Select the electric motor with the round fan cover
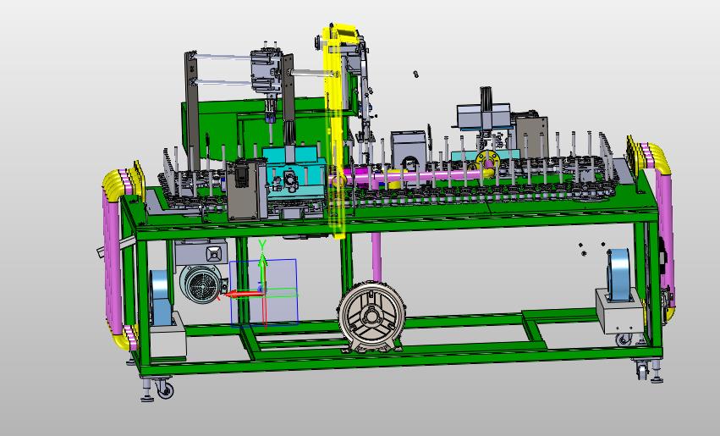Screen dimensions: 720x436 [x=201, y=284]
